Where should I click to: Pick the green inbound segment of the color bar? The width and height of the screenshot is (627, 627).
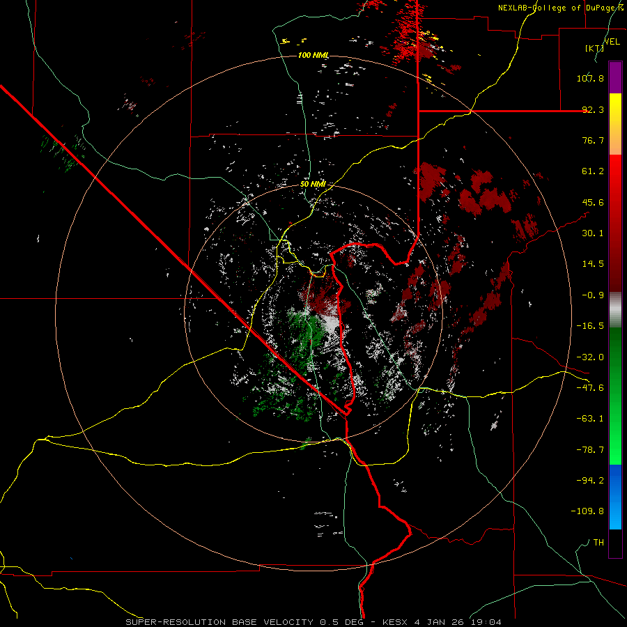(615, 396)
